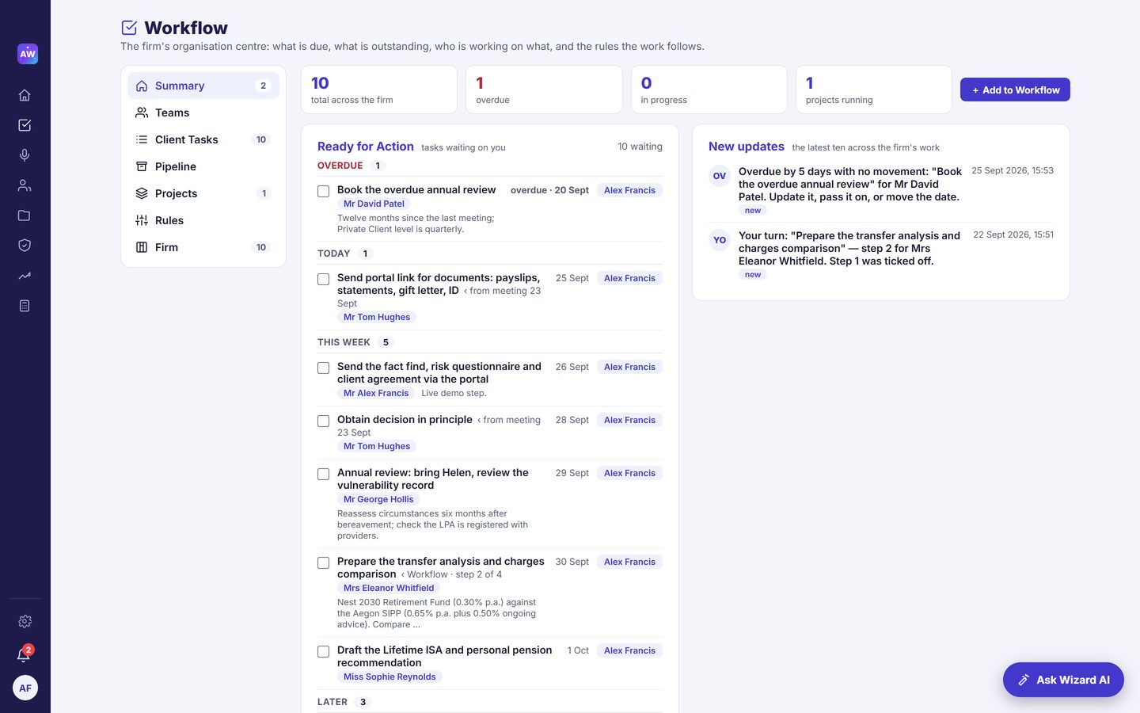Open the folder documents icon
Image resolution: width=1140 pixels, height=713 pixels.
pyautogui.click(x=25, y=215)
